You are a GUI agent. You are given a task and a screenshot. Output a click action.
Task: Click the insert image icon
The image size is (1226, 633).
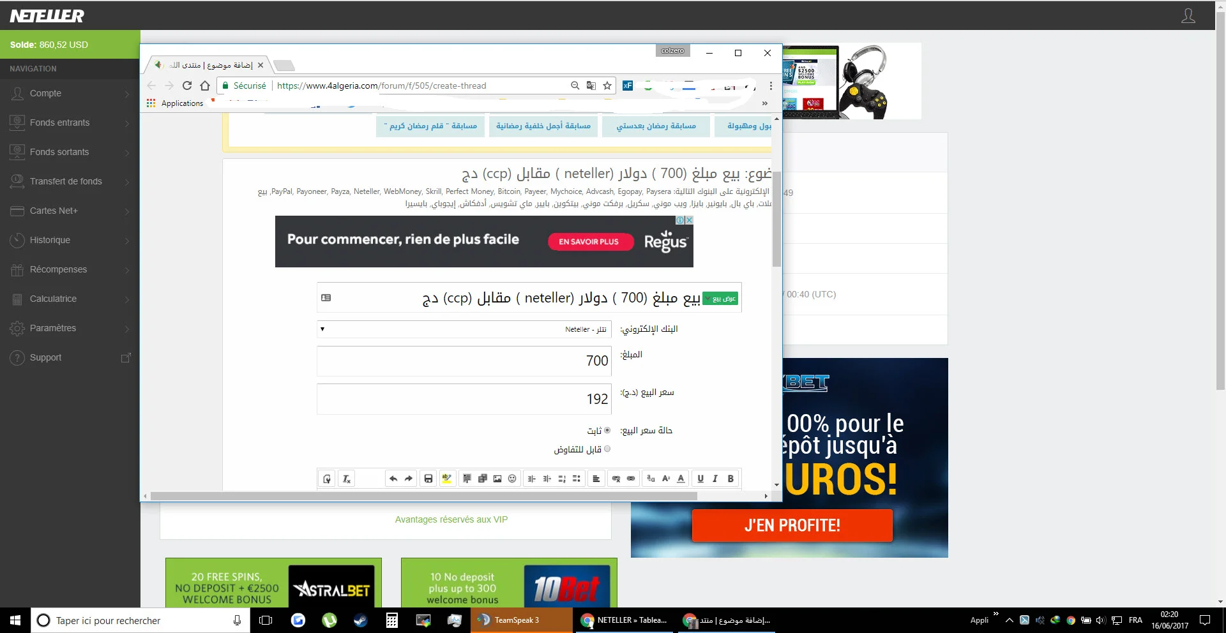(497, 479)
